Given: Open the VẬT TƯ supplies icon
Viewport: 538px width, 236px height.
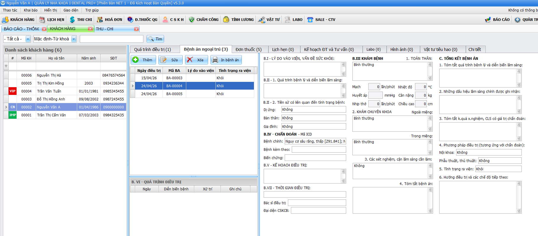Looking at the screenshot, I should [x=261, y=20].
